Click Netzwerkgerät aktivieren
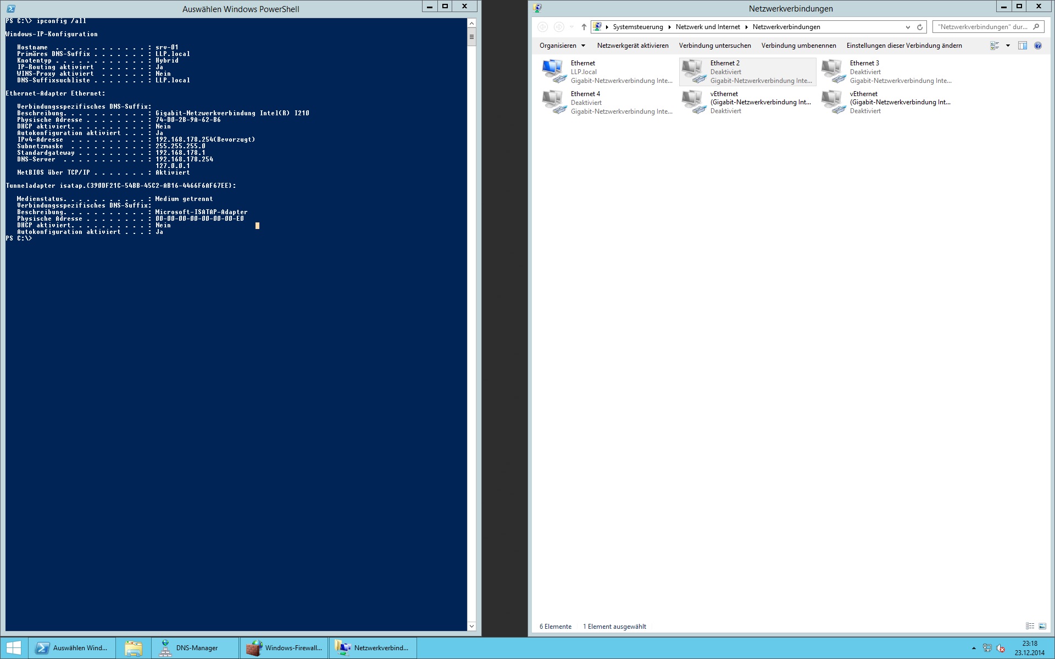 click(x=632, y=46)
